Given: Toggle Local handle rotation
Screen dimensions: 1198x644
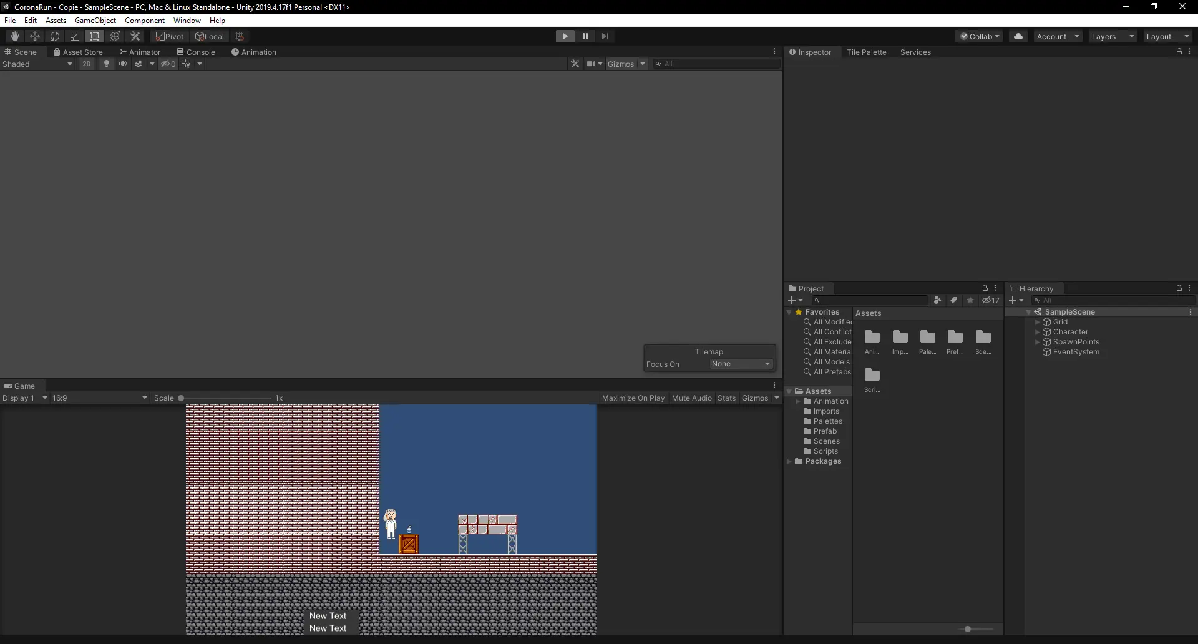Looking at the screenshot, I should coord(210,36).
